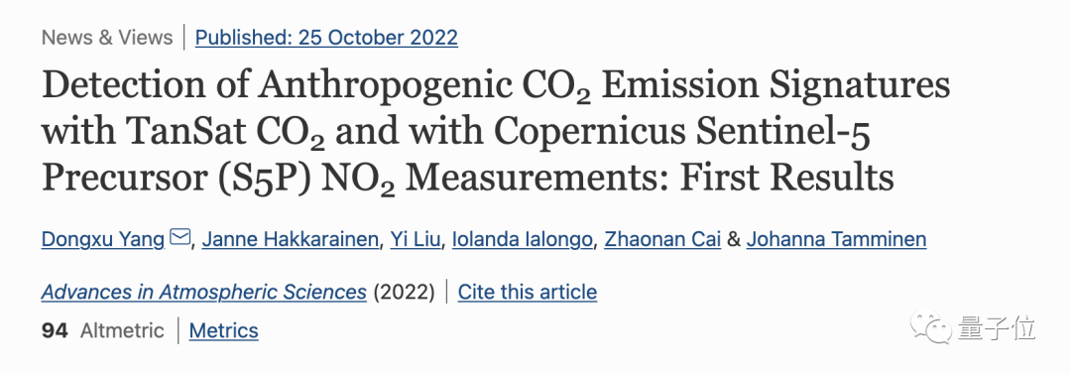The width and height of the screenshot is (1071, 375).
Task: Open the Published: 25 October 2022 link
Action: [x=326, y=37]
